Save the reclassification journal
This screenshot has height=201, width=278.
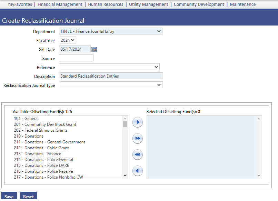coord(9,196)
